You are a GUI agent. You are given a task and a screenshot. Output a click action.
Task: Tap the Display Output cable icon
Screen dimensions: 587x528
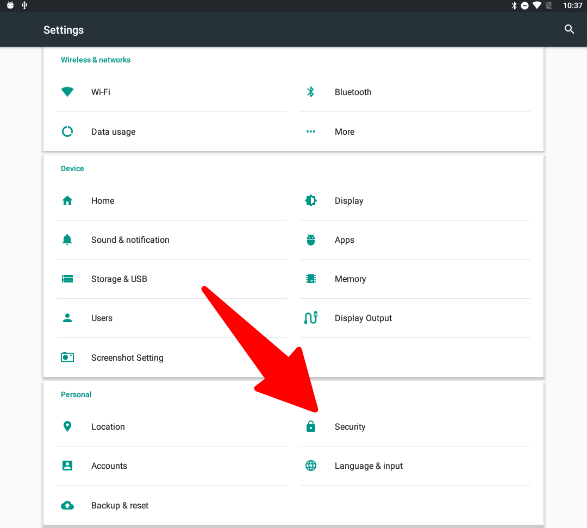(x=311, y=318)
